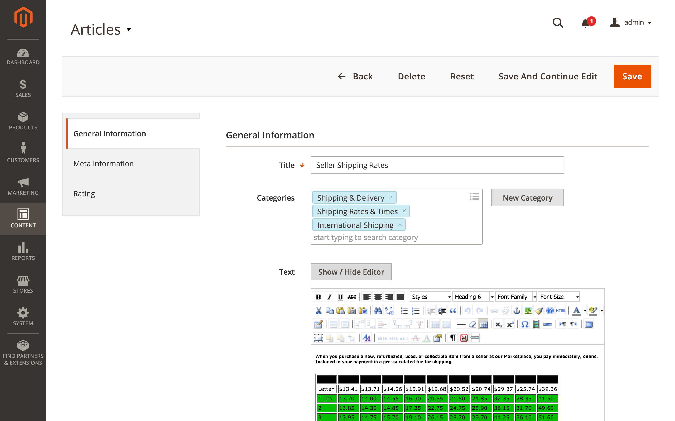Click the insert image tree icon

coord(528,311)
